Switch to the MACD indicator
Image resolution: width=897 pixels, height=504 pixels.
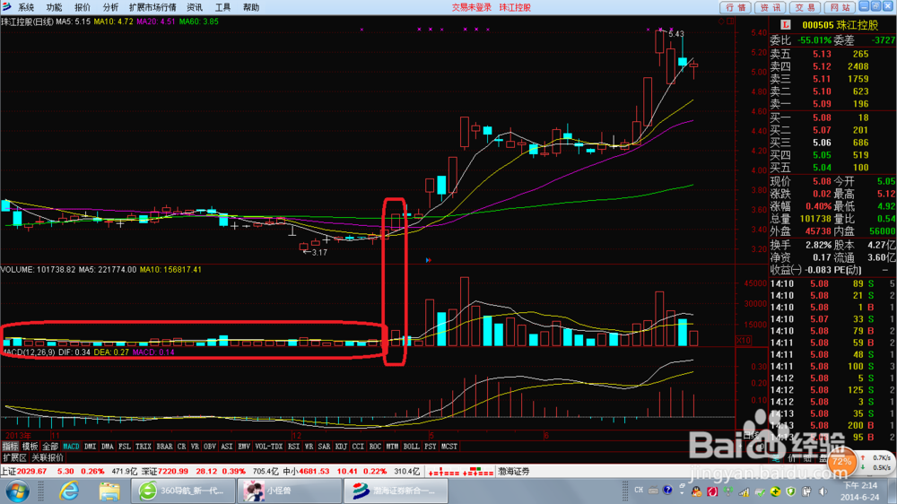click(x=71, y=447)
